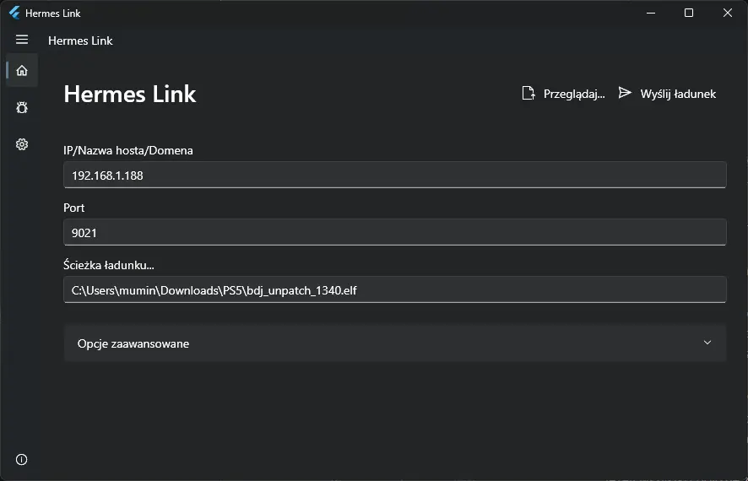Minimize the Hermes Link window
Image resolution: width=748 pixels, height=481 pixels.
[651, 13]
